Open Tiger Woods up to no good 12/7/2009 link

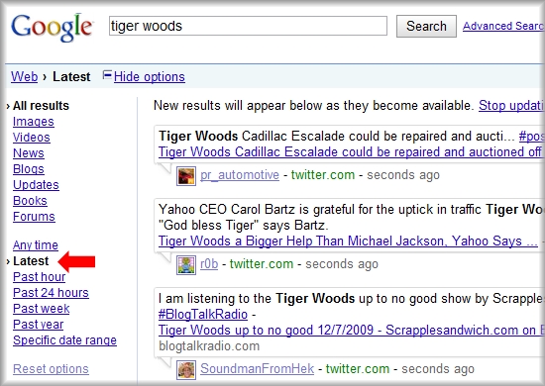[351, 331]
